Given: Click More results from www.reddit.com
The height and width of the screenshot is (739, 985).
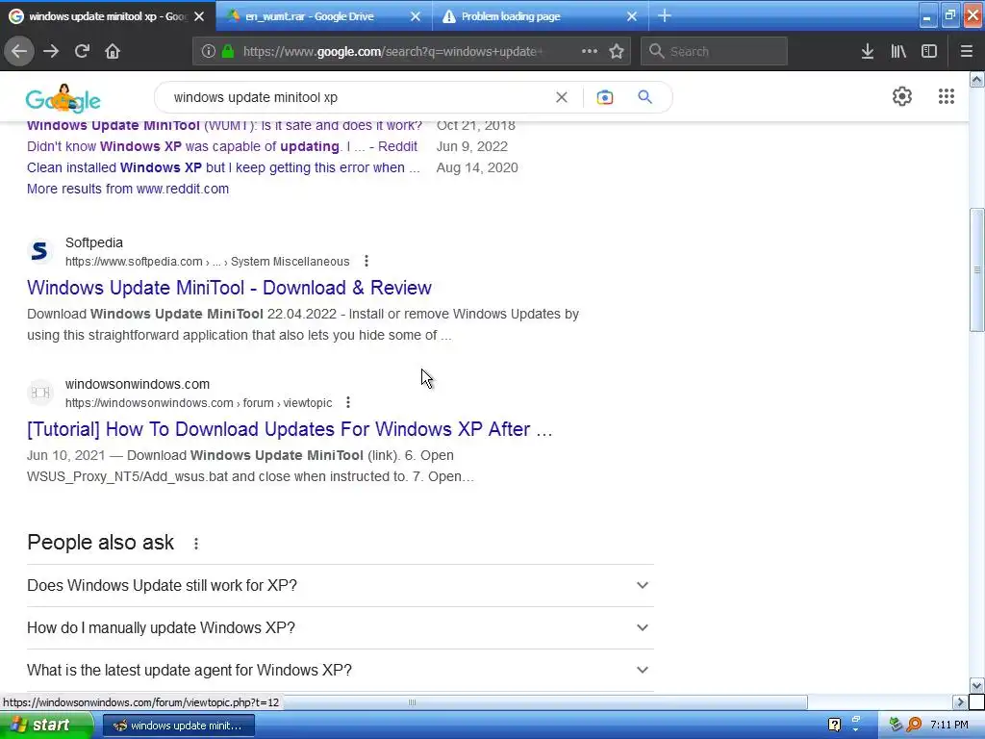Looking at the screenshot, I should [128, 189].
